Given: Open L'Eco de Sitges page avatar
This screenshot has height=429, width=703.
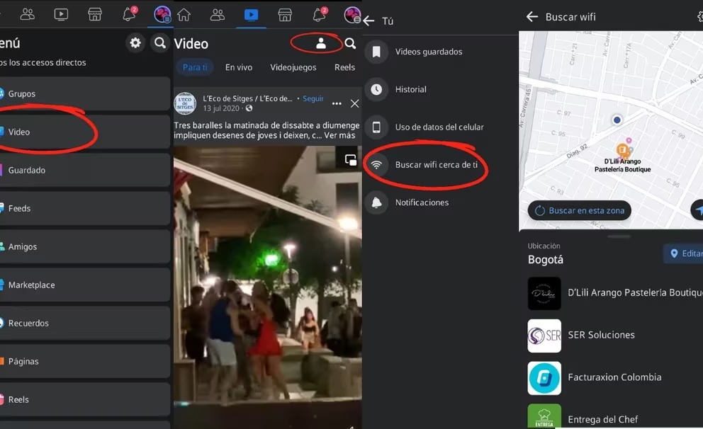Looking at the screenshot, I should (185, 103).
